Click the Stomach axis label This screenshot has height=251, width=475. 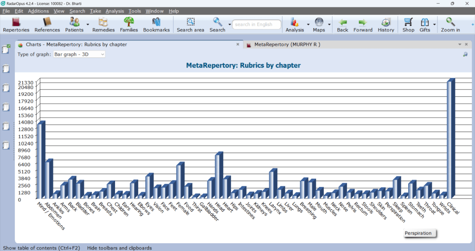coord(417,210)
